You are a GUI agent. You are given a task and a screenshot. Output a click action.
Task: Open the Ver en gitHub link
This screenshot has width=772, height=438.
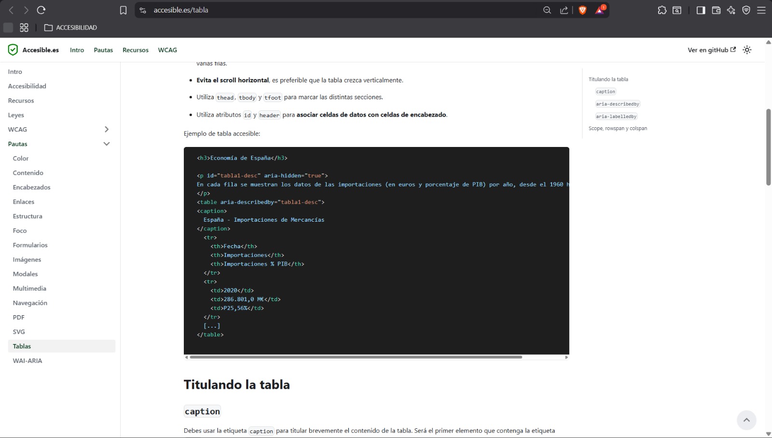click(x=711, y=50)
